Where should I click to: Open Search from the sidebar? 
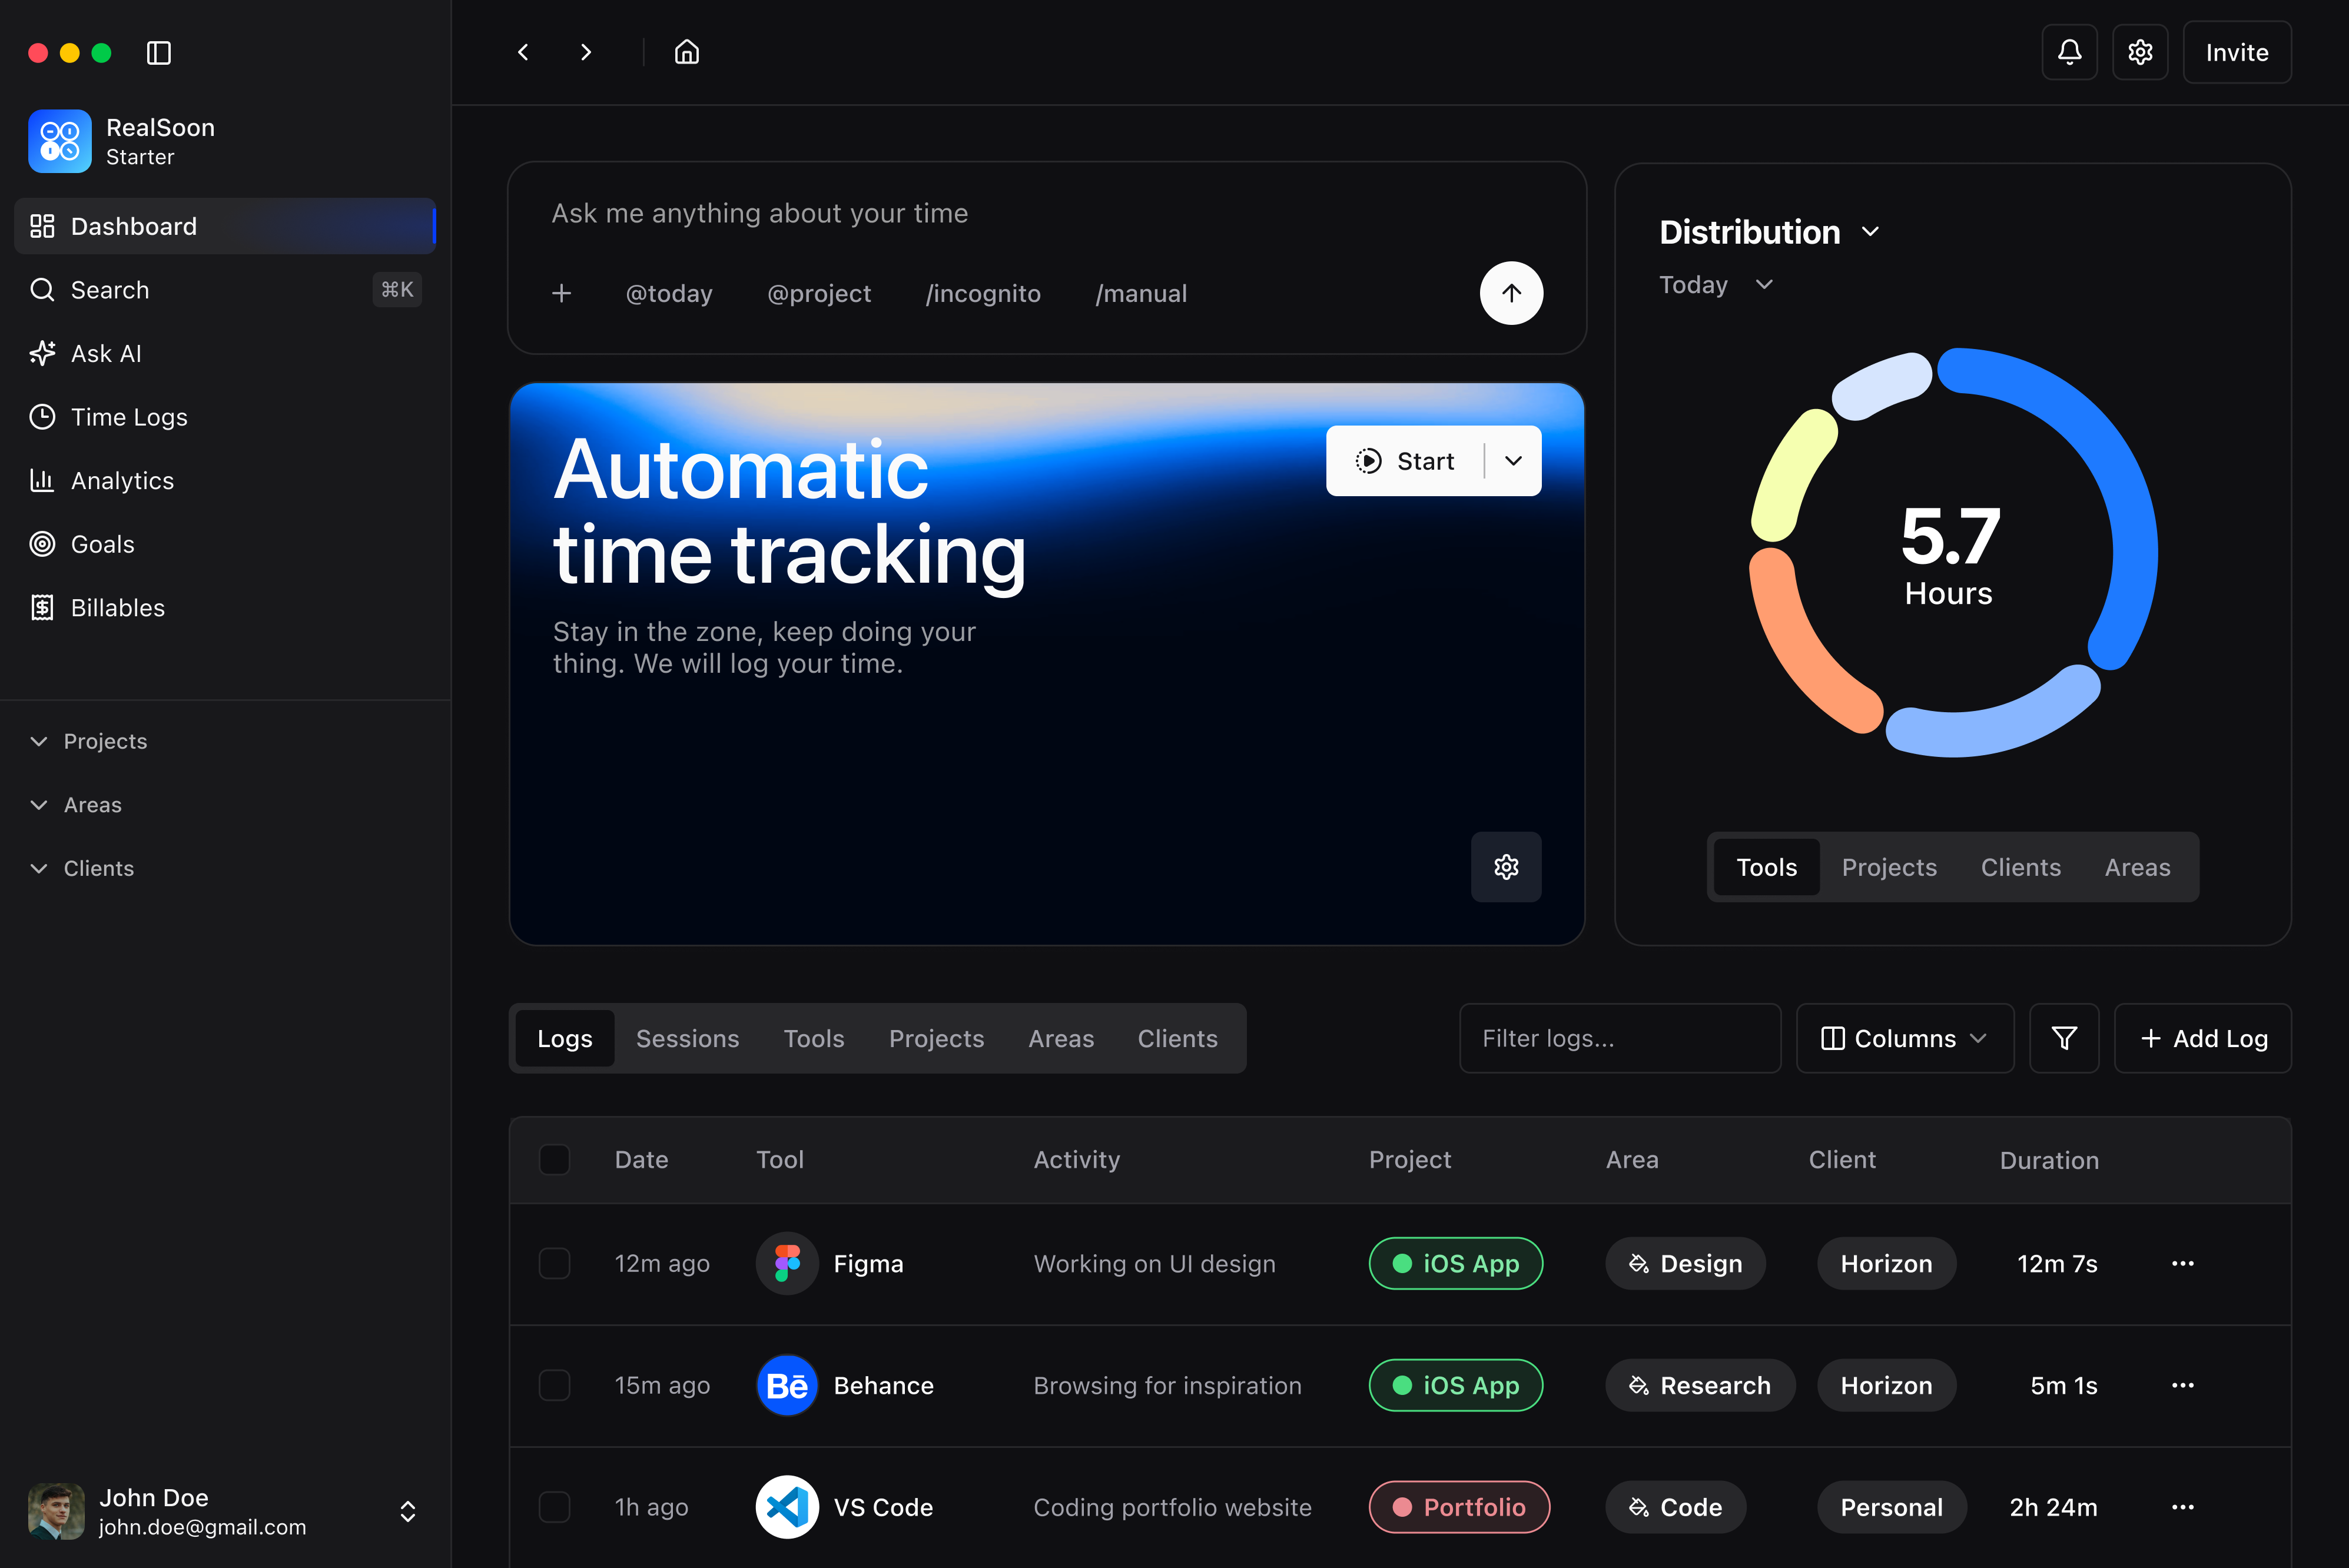(x=109, y=290)
